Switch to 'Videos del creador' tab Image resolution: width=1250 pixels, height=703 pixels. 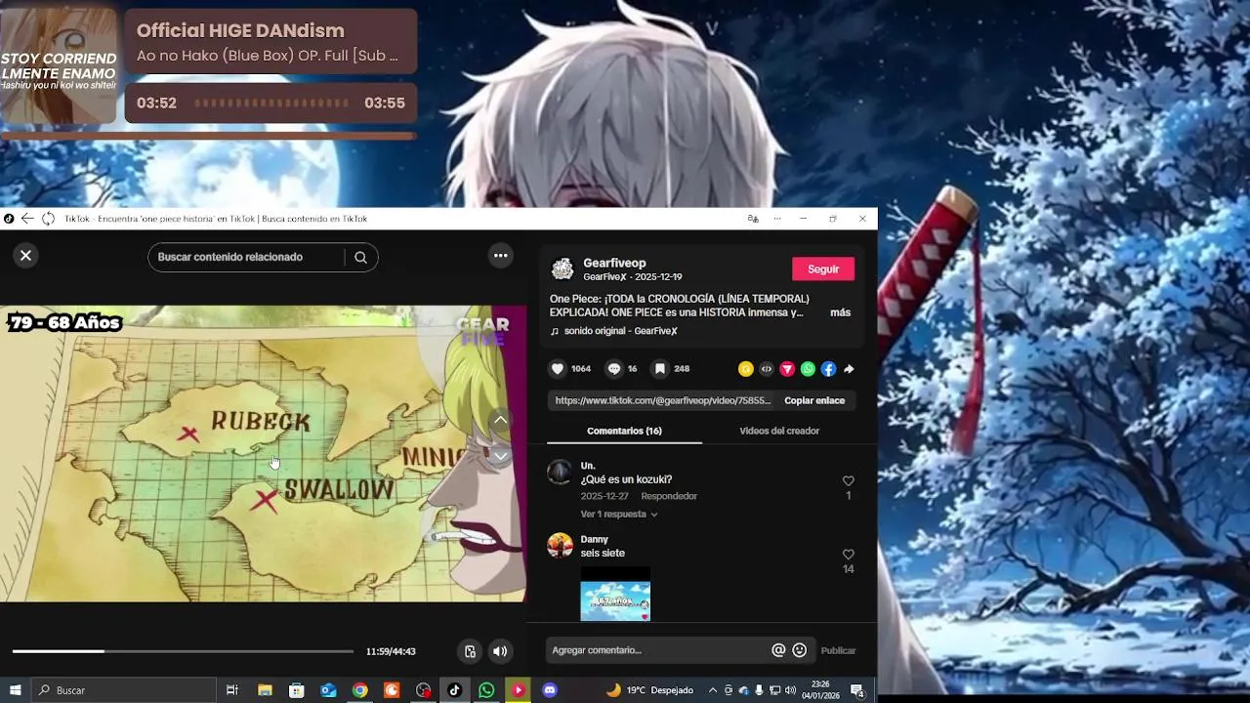coord(779,431)
